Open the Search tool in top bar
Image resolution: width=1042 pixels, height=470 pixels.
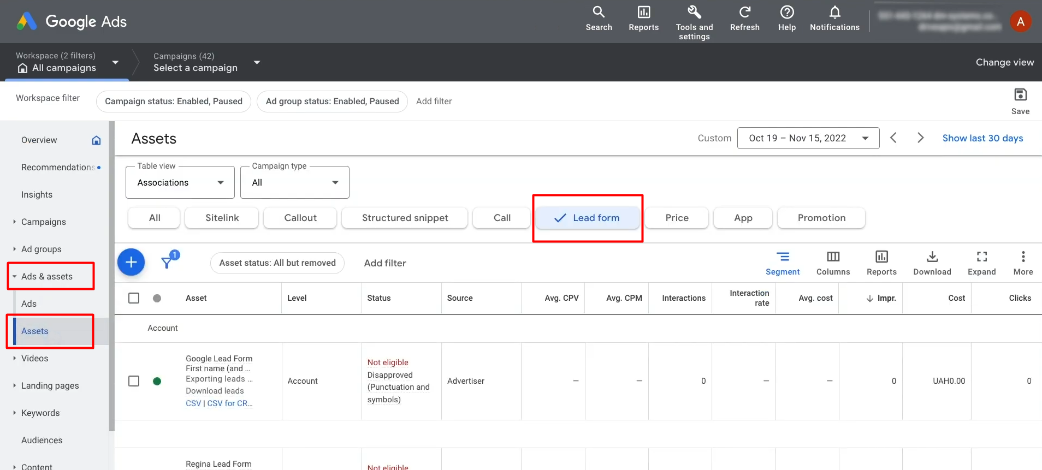[599, 19]
